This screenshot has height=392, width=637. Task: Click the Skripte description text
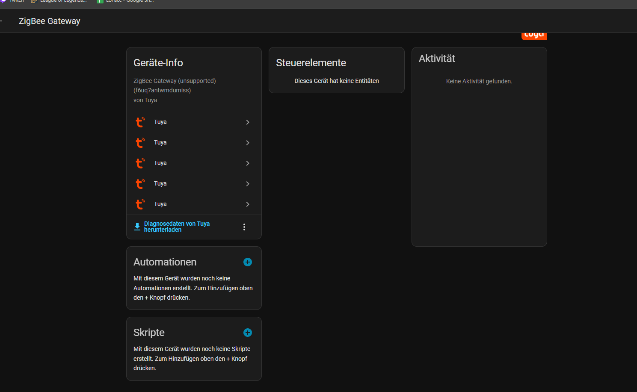pos(192,359)
